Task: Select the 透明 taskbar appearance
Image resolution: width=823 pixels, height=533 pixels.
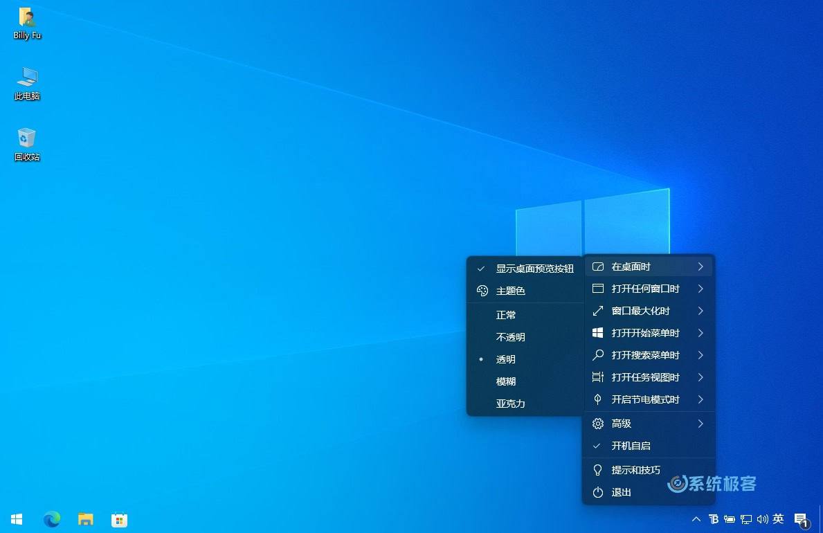Action: click(525, 359)
